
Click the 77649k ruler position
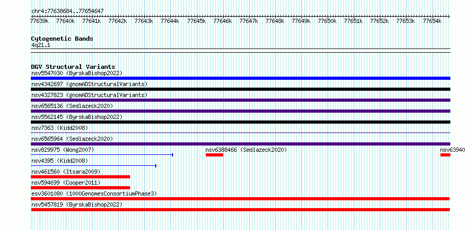click(301, 21)
